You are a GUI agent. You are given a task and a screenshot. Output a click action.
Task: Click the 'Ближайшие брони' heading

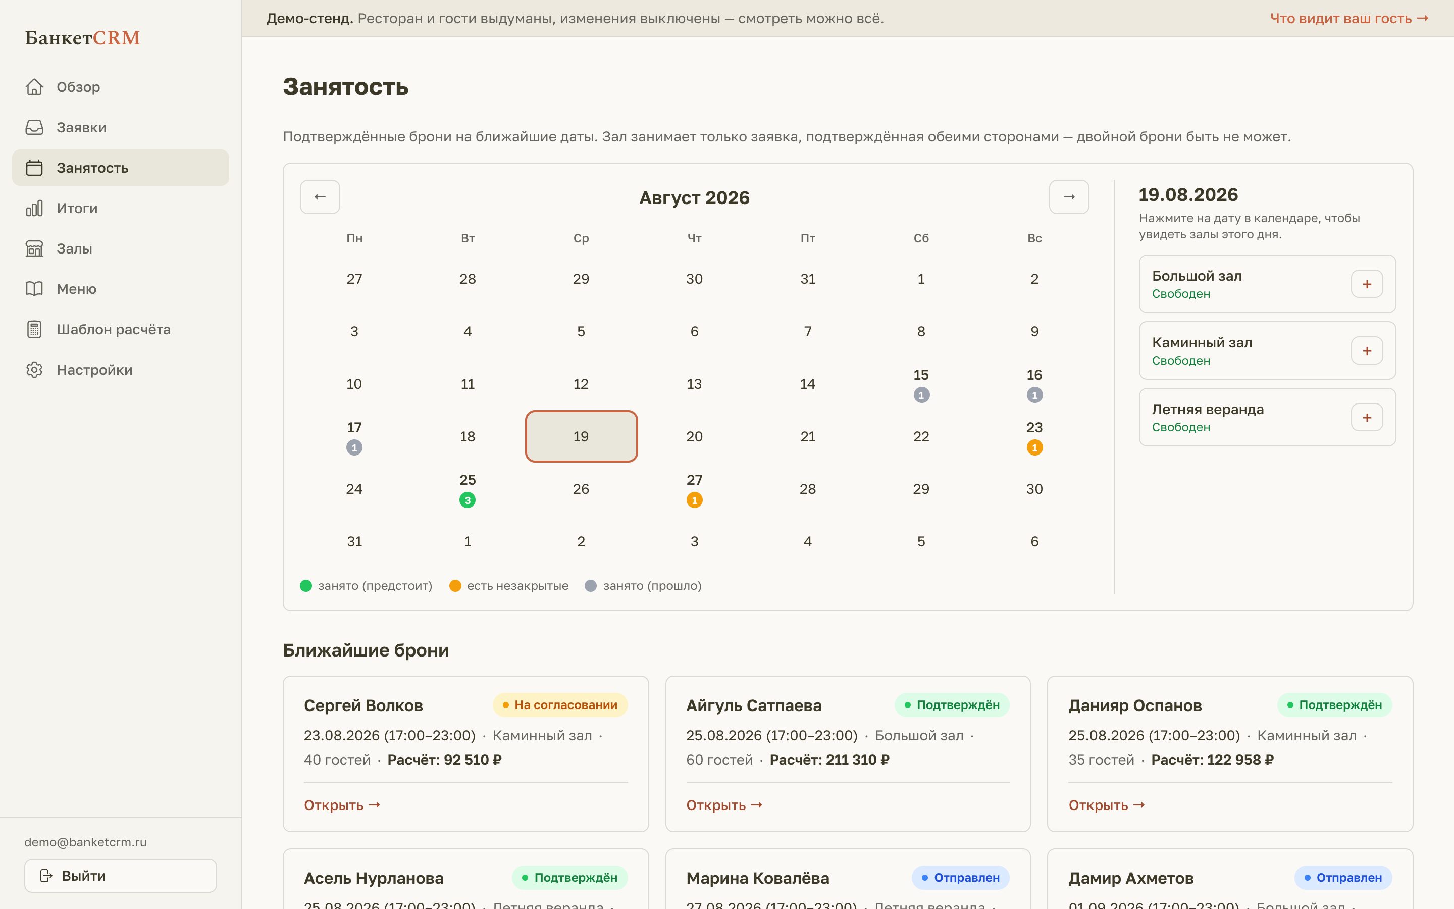[x=366, y=650]
